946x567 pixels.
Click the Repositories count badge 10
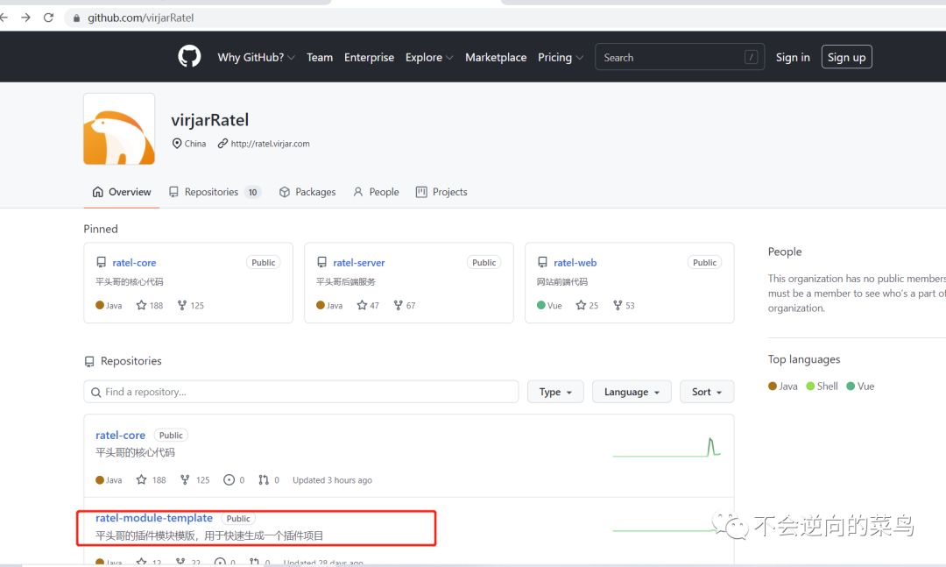(x=252, y=192)
